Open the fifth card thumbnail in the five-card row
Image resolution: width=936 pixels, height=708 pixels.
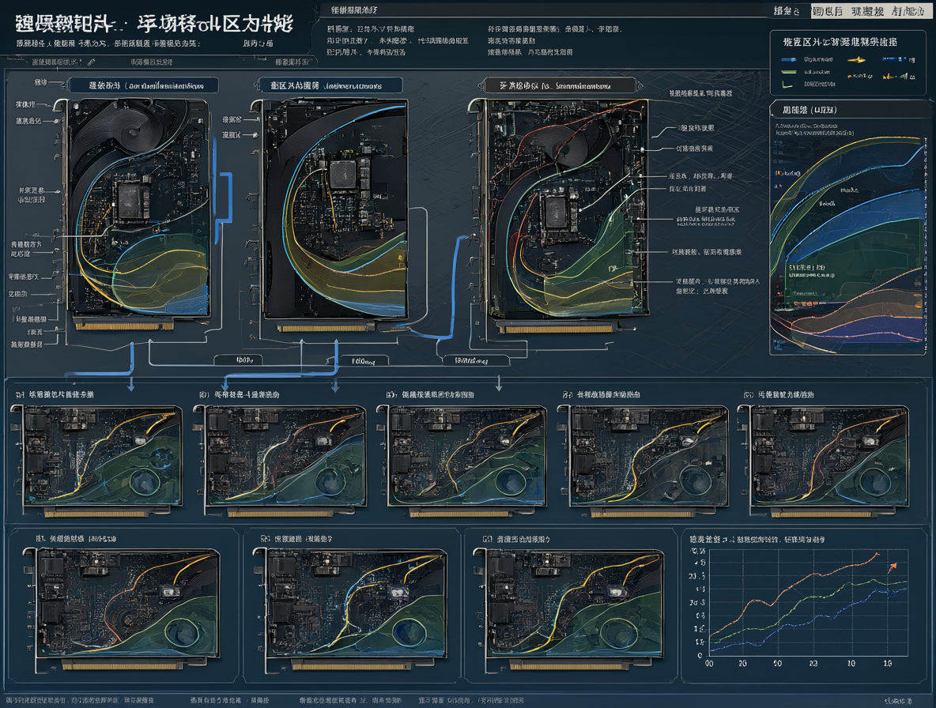(824, 461)
